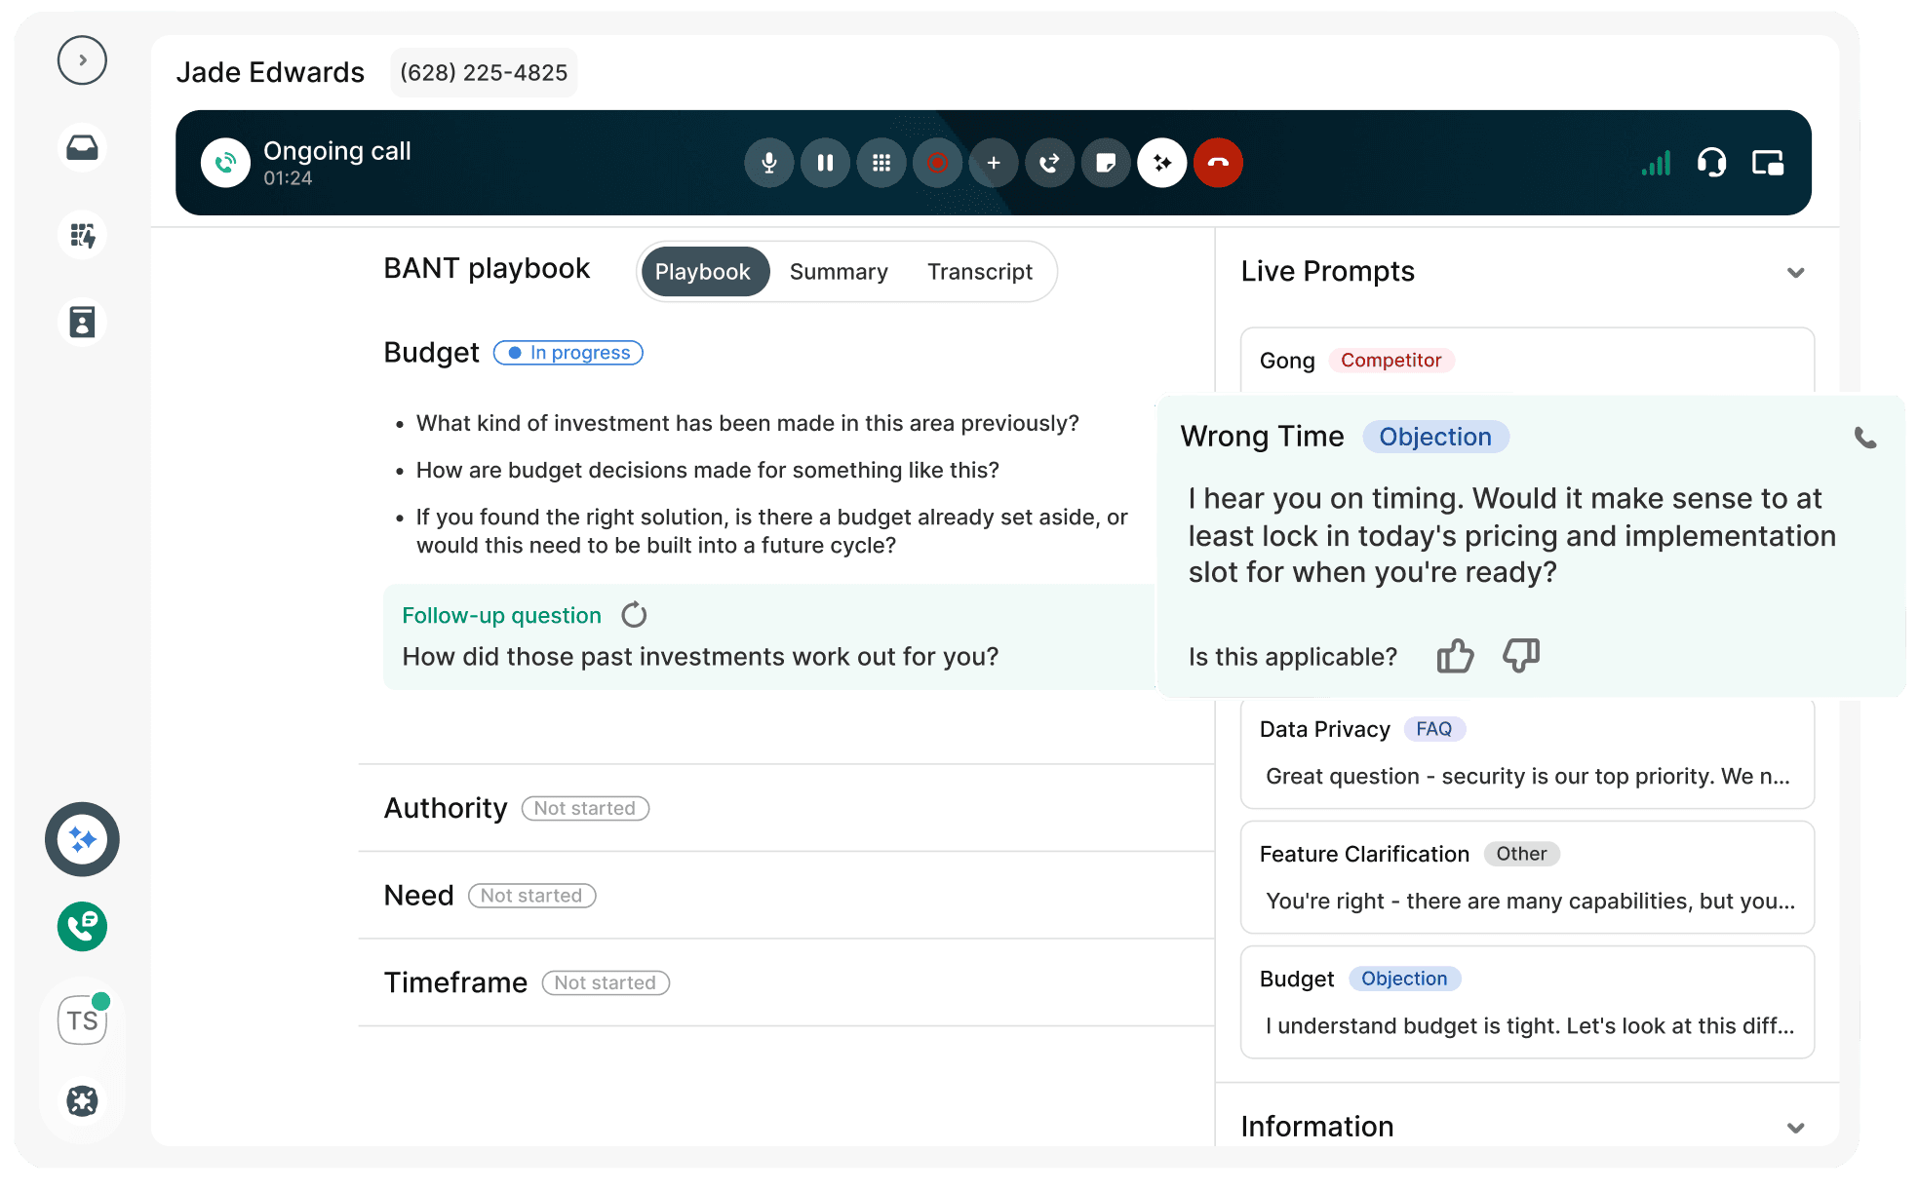Expand left sidebar with arrow button
Screen dimensions: 1919x1191
(x=82, y=60)
